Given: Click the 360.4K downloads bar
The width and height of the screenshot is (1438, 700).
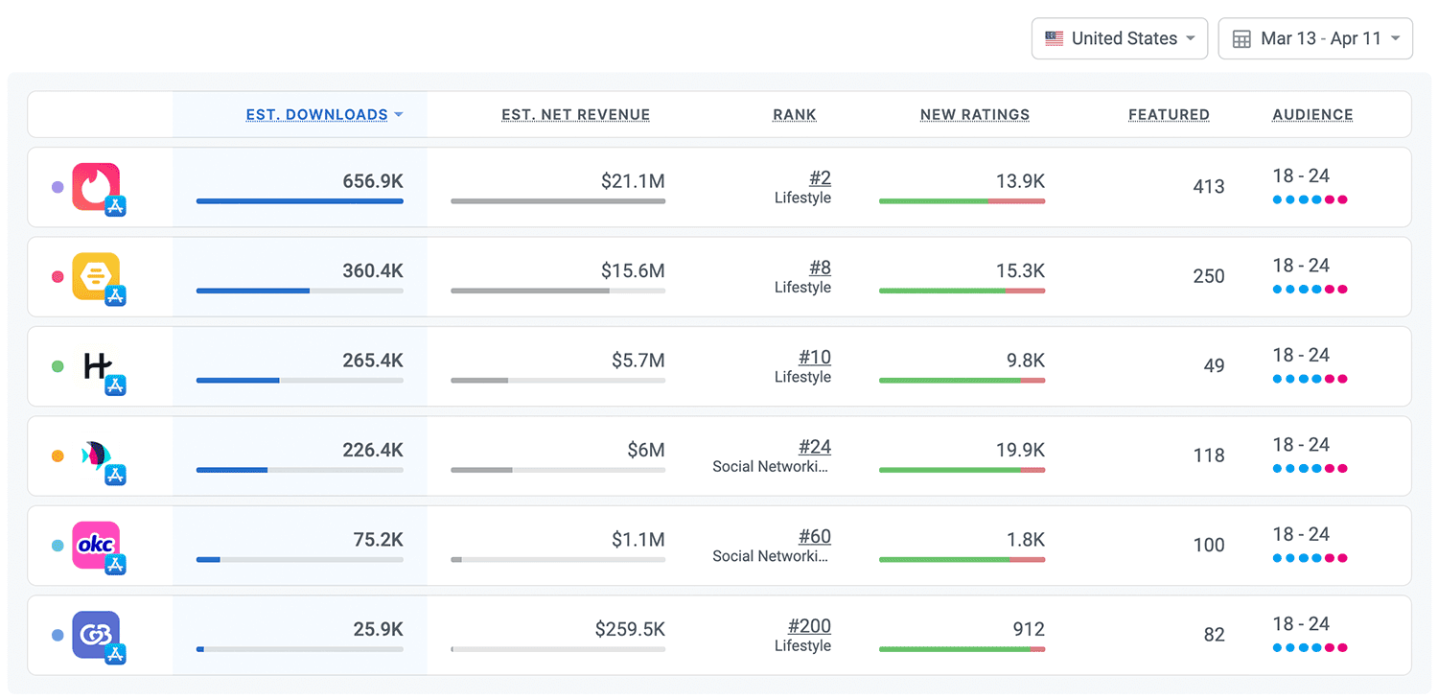Looking at the screenshot, I should (x=300, y=291).
